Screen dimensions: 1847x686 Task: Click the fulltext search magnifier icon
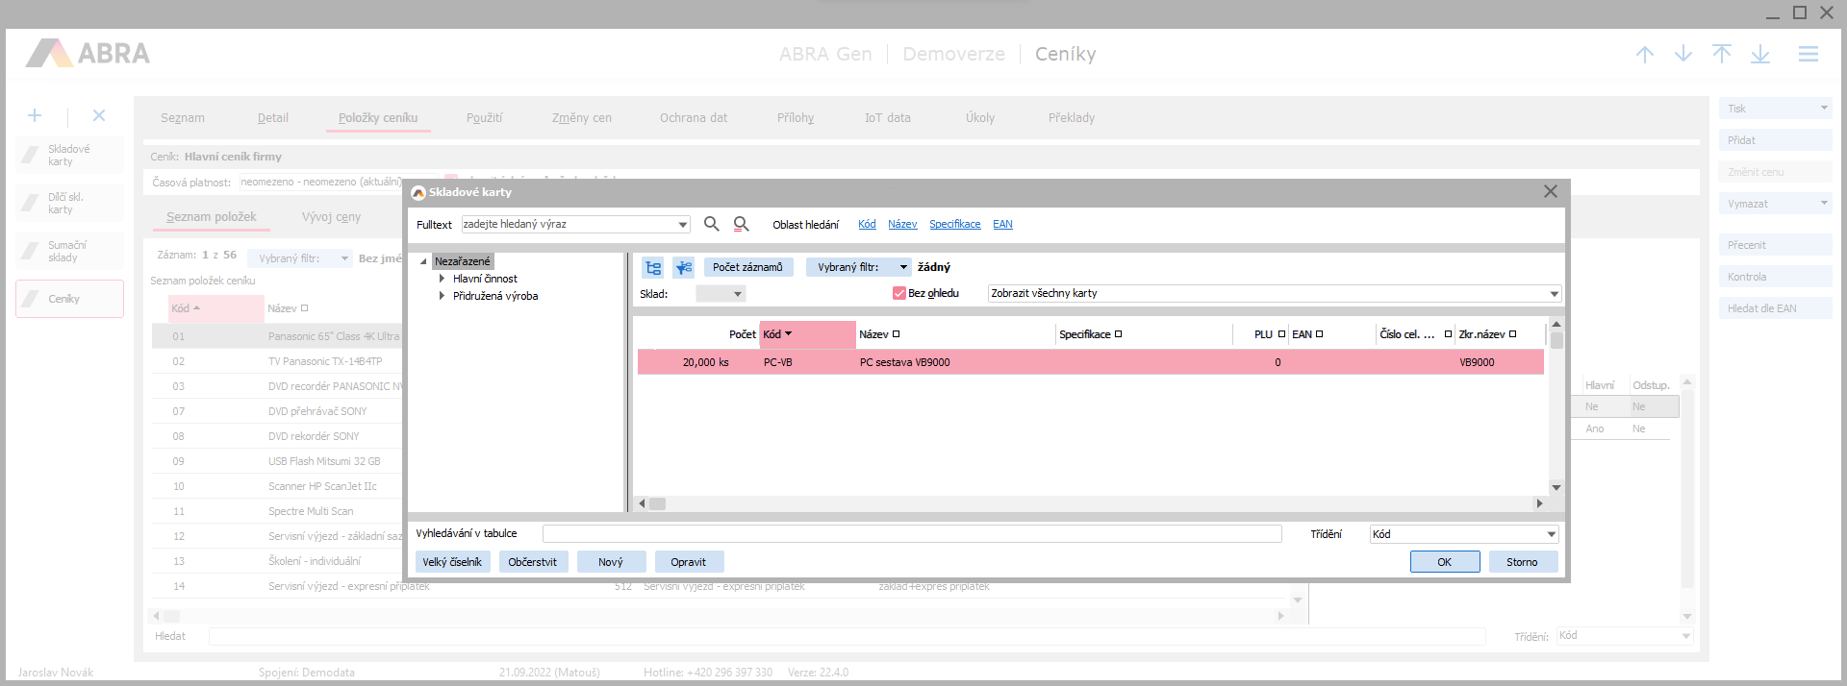(x=711, y=224)
